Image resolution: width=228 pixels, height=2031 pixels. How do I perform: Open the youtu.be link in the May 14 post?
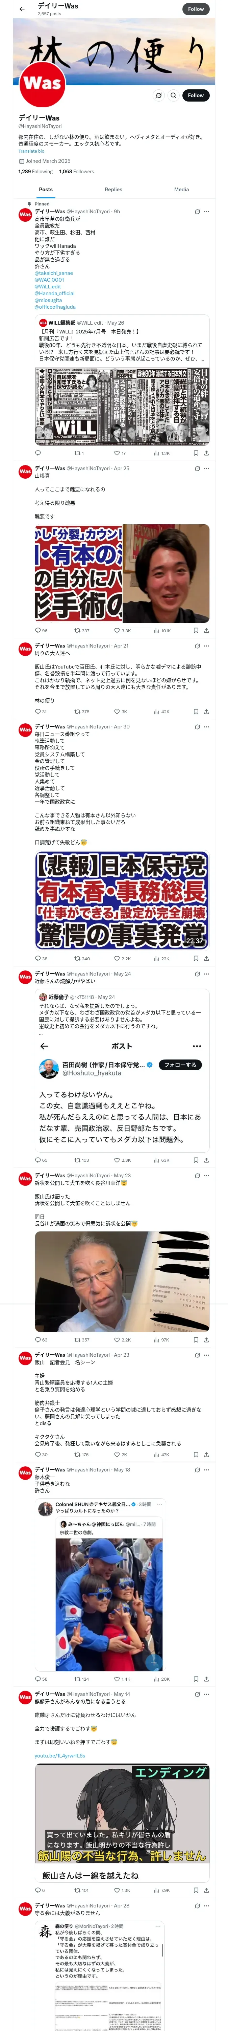(x=60, y=1756)
